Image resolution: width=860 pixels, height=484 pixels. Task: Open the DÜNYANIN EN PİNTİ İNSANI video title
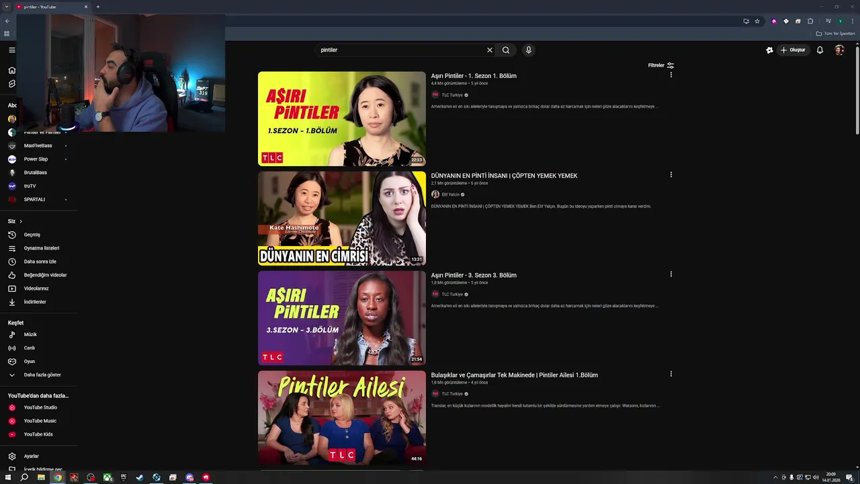pyautogui.click(x=504, y=175)
